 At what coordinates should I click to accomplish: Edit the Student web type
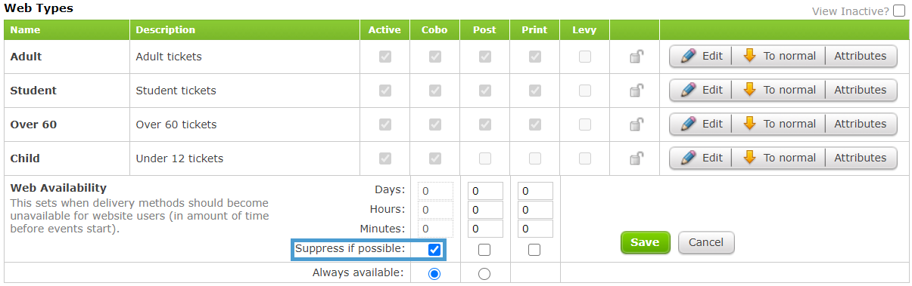coord(701,90)
